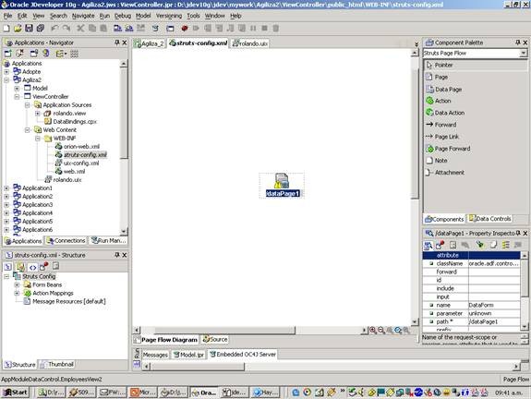The height and width of the screenshot is (399, 531).
Task: Select the Note component in palette
Action: click(437, 160)
